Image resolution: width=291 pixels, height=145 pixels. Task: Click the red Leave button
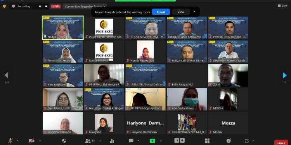click(281, 143)
